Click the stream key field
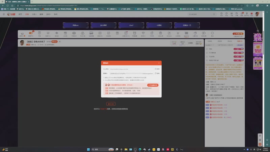 [x=132, y=73]
